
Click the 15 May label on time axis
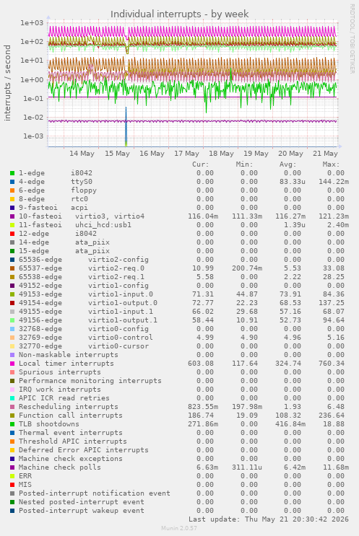point(117,154)
